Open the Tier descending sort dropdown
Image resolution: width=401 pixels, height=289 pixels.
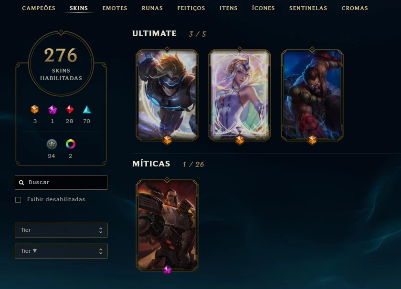61,251
